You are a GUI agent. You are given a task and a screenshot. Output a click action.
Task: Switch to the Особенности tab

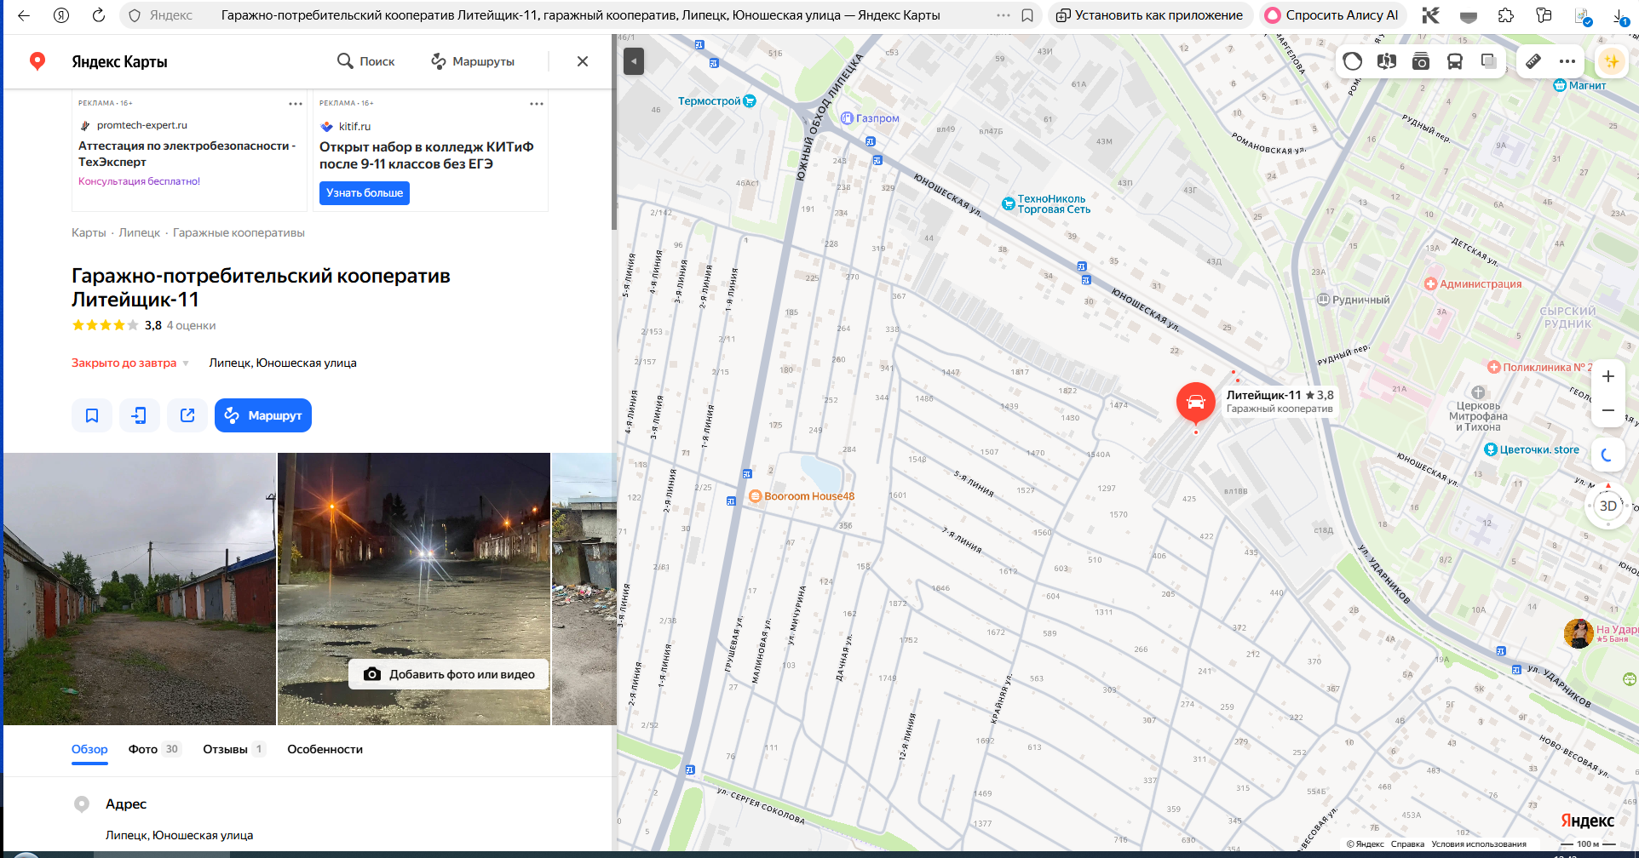pyautogui.click(x=325, y=749)
